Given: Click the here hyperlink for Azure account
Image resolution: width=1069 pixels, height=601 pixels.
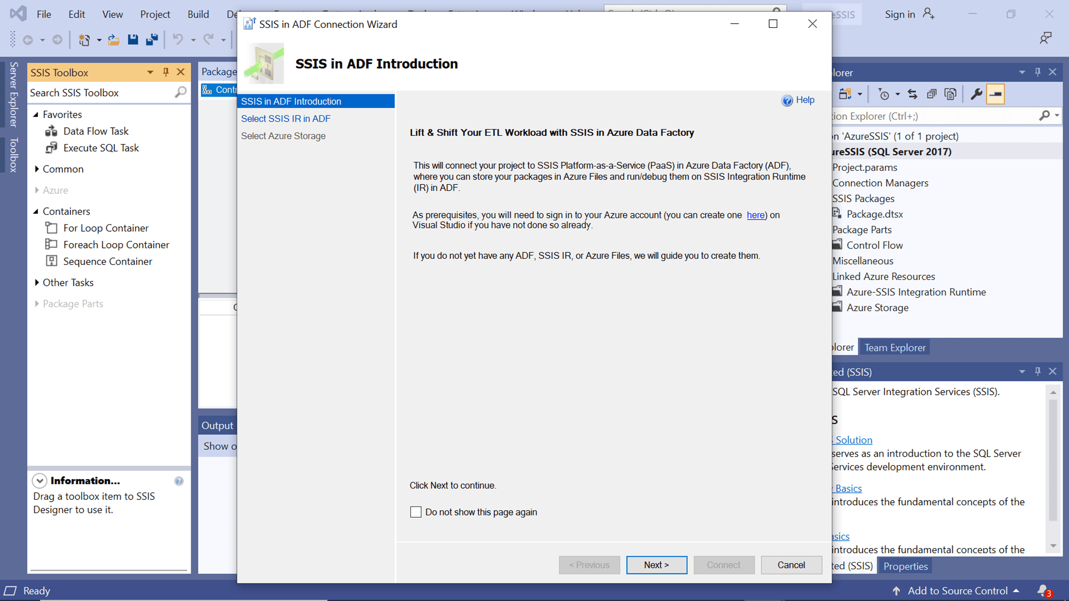Looking at the screenshot, I should coord(755,215).
